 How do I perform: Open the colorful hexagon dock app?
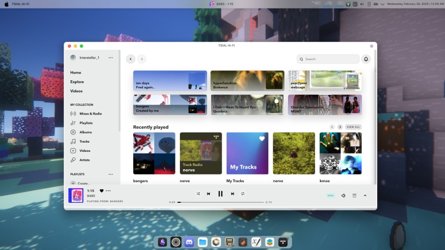216,242
